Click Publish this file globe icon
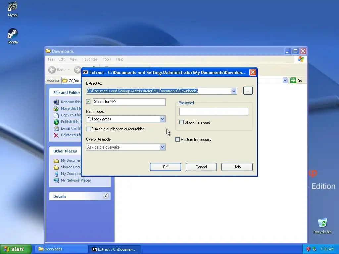The width and height of the screenshot is (339, 254). coord(56,122)
